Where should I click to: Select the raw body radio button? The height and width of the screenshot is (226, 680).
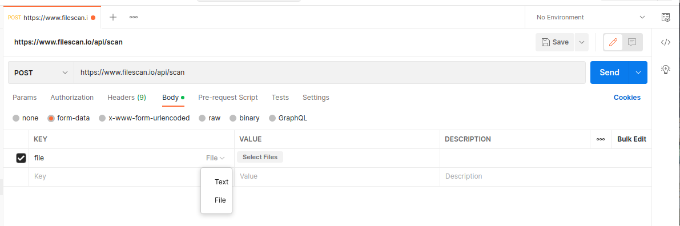(x=202, y=118)
